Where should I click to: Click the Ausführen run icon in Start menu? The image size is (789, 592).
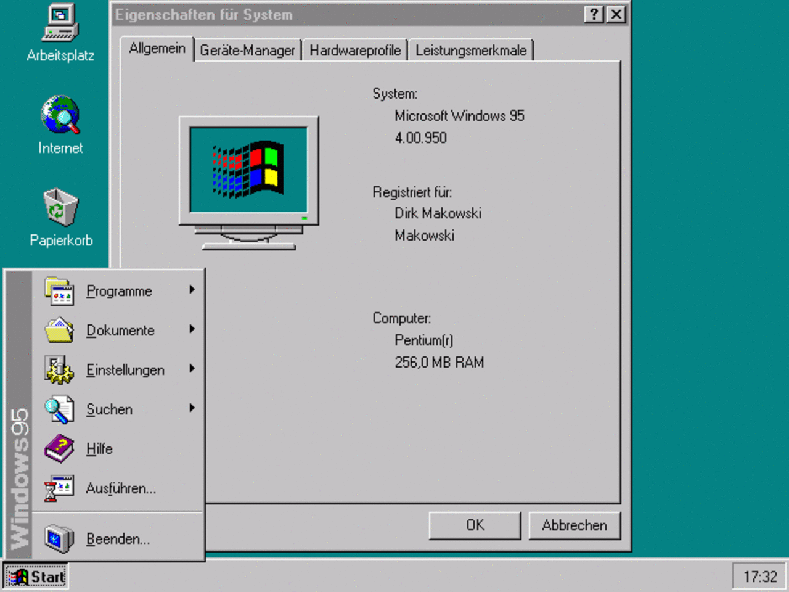click(59, 488)
